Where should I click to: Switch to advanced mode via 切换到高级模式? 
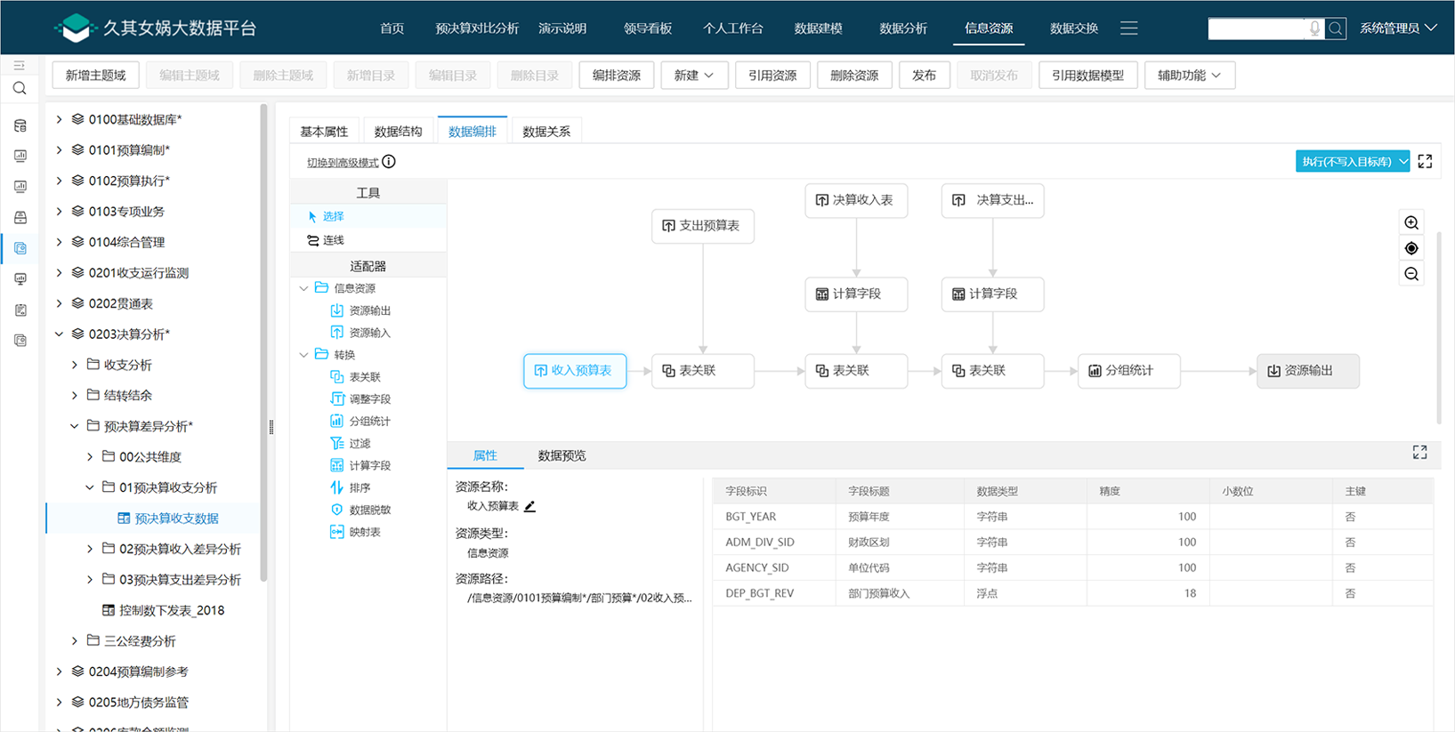tap(343, 163)
